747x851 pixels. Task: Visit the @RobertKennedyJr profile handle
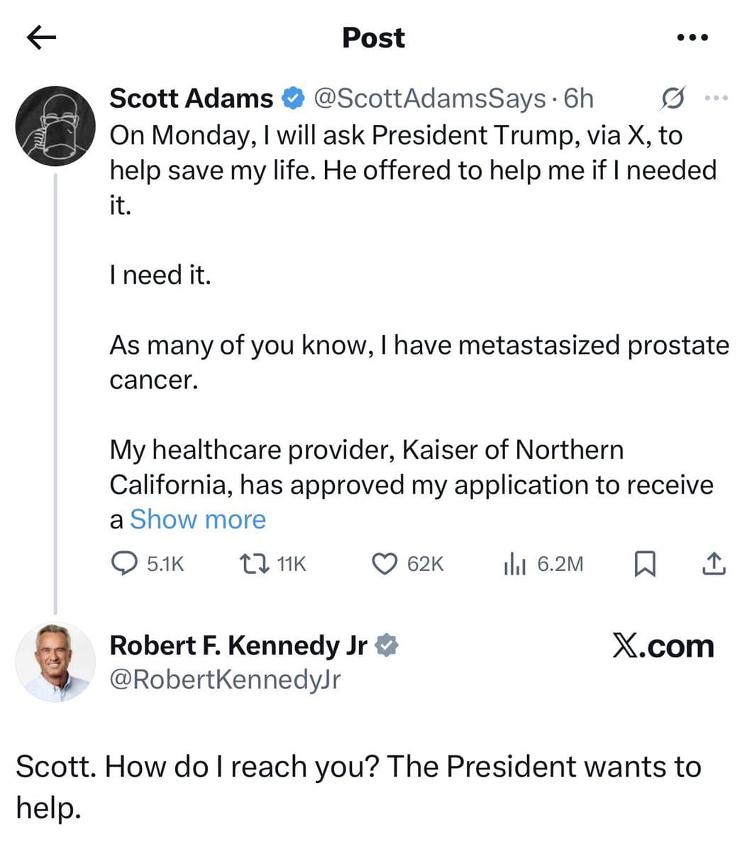click(x=225, y=679)
